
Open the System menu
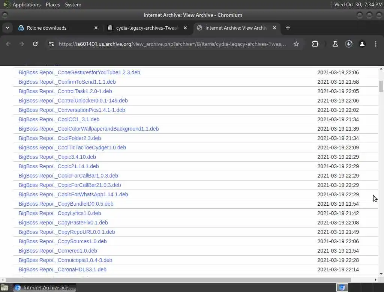click(73, 5)
